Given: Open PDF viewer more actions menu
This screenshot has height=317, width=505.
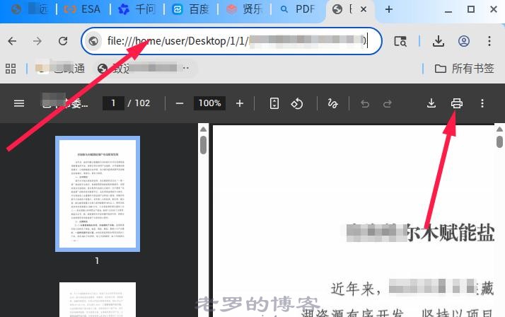Looking at the screenshot, I should (x=482, y=103).
